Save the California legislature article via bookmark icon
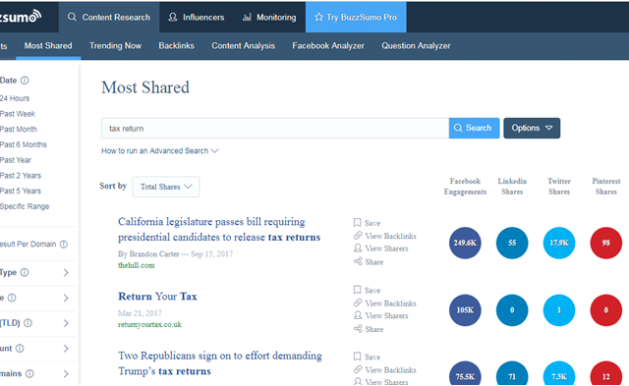The image size is (629, 386). (x=357, y=222)
